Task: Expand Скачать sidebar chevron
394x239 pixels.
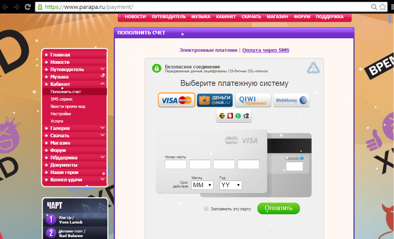Action: (x=103, y=135)
